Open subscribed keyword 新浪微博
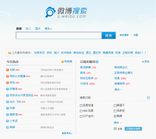 85,67
